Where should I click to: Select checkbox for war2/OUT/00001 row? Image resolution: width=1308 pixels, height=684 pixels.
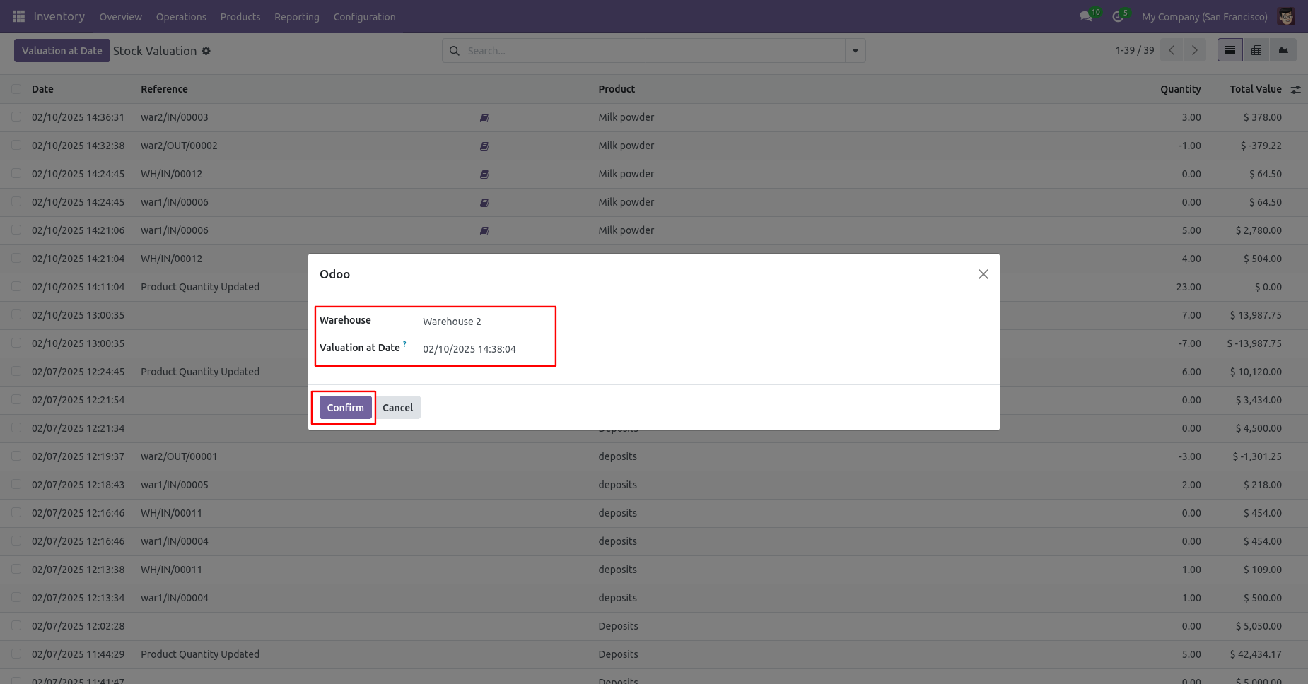pyautogui.click(x=16, y=456)
